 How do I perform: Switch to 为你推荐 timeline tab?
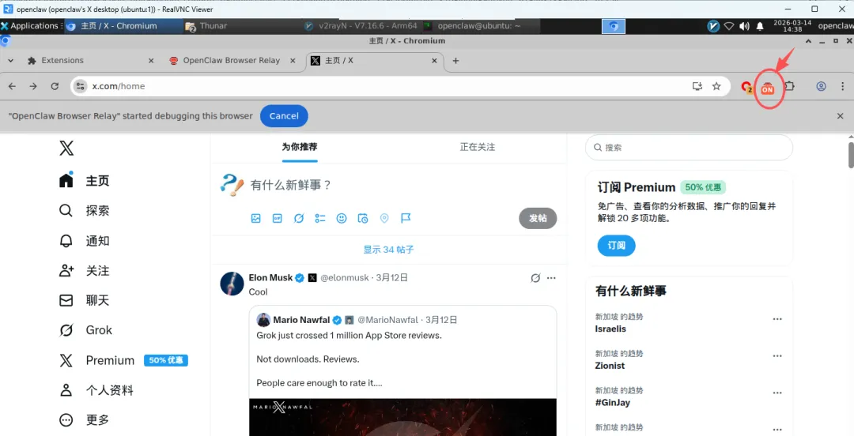(300, 147)
